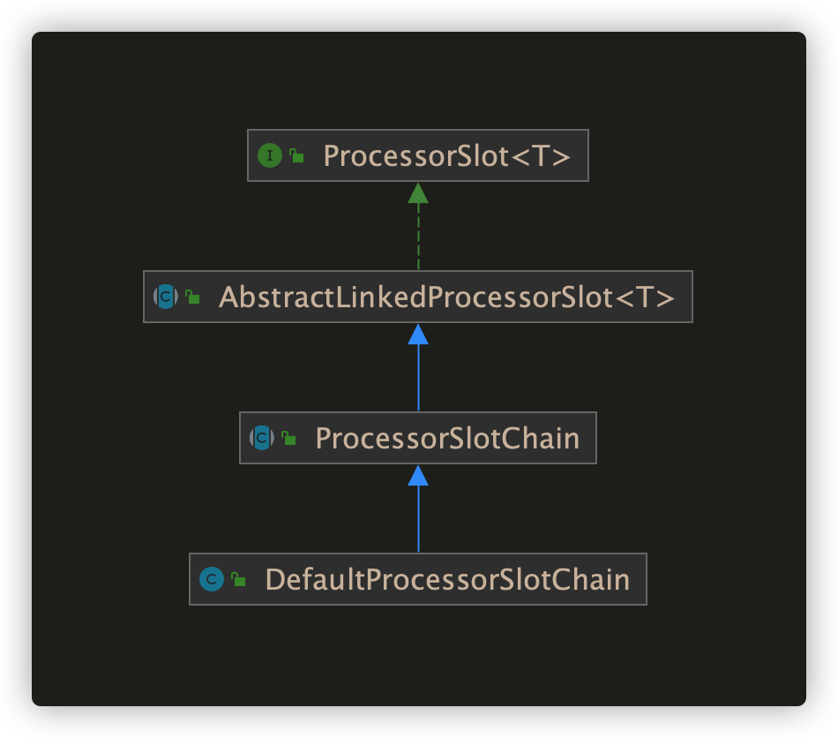838x738 pixels.
Task: Click the public lock icon beside ProcessorSlotChain
Action: 288,438
